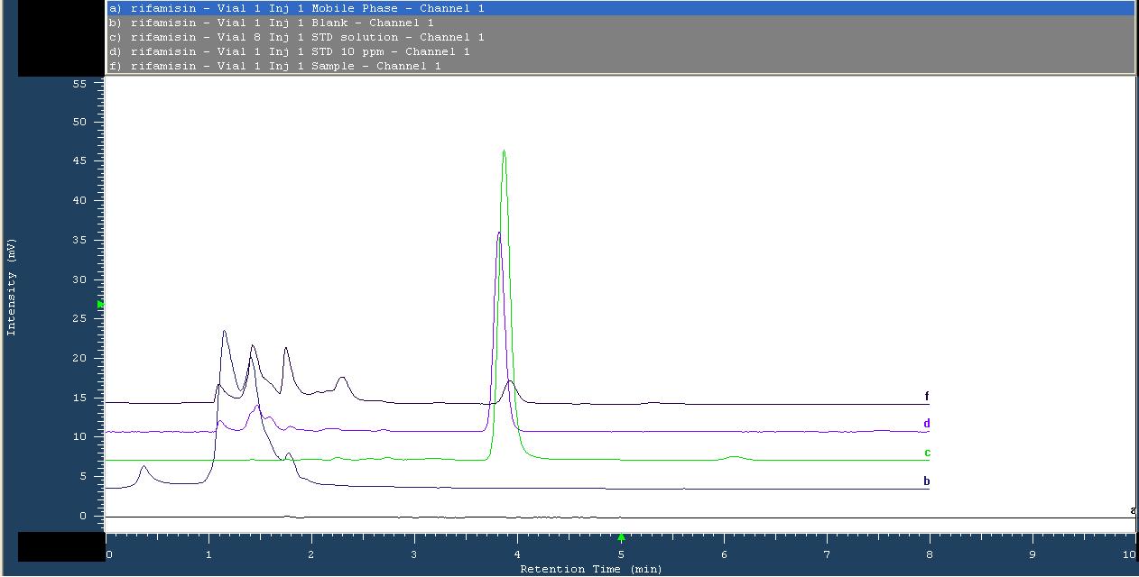1139x577 pixels.
Task: Click Blank trace small peak near 0.4 min
Action: click(x=144, y=467)
